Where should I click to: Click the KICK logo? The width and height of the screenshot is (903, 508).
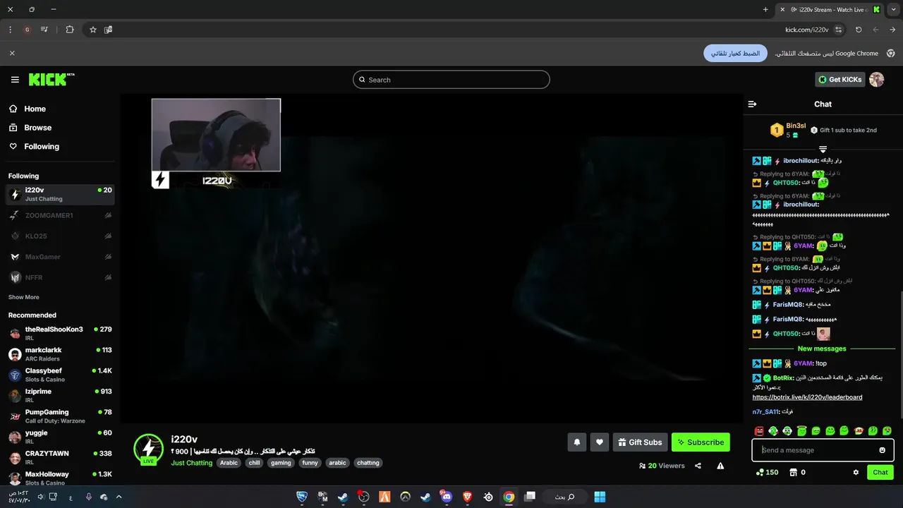click(51, 80)
